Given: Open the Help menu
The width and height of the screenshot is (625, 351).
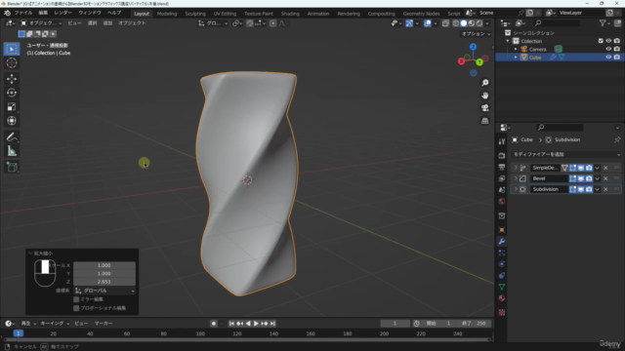Looking at the screenshot, I should 114,13.
